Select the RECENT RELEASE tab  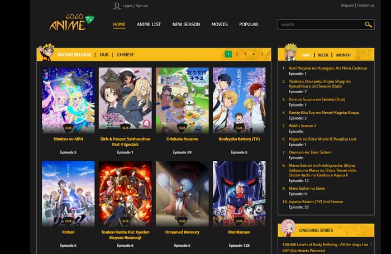(74, 55)
